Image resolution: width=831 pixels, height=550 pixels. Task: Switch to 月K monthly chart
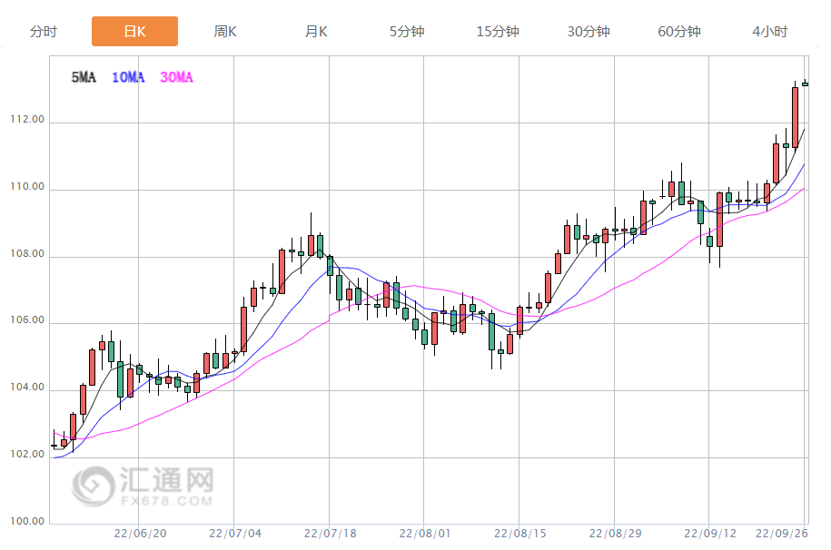[316, 32]
